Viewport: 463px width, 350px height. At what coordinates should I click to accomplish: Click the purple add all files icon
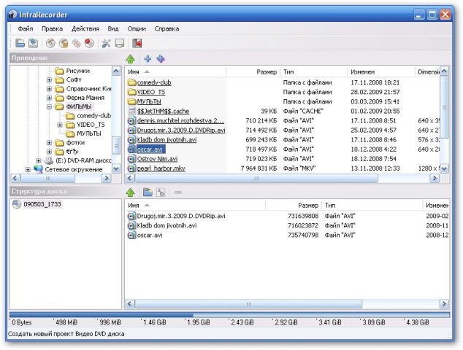click(161, 58)
